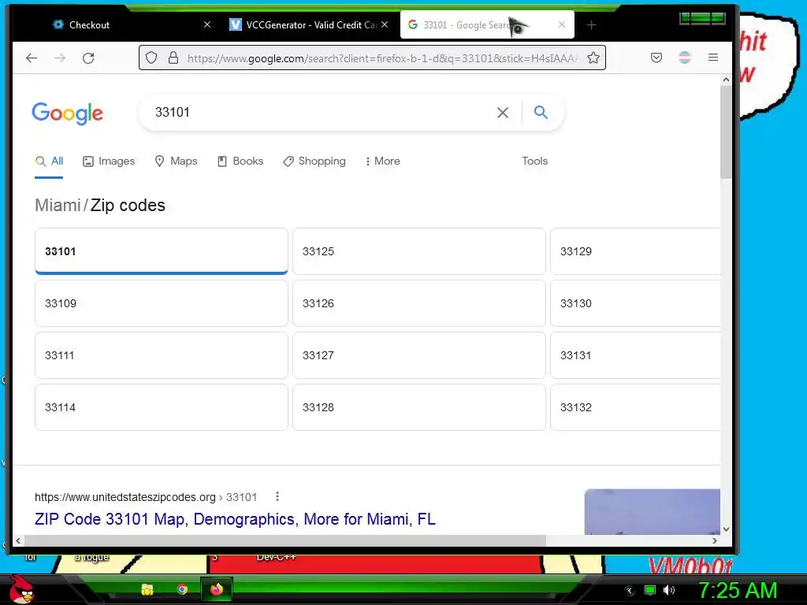Image resolution: width=807 pixels, height=605 pixels.
Task: Switch to Books results
Action: point(240,161)
